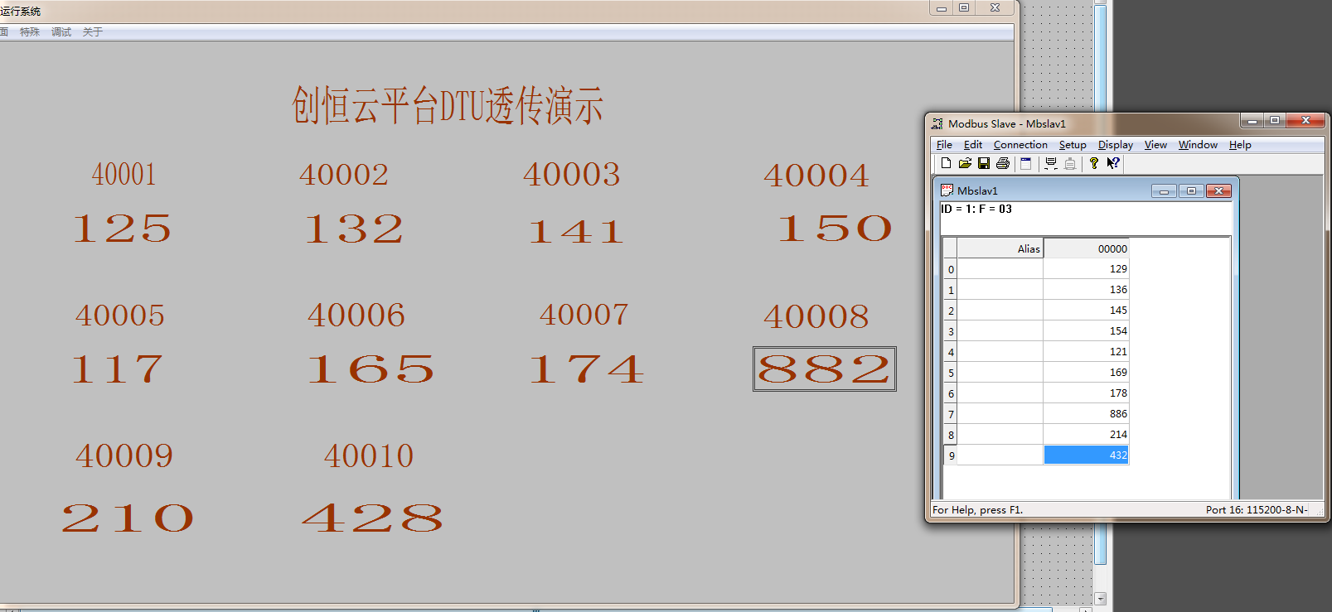The height and width of the screenshot is (612, 1332).
Task: Click the window definition toolbar icon
Action: tap(1026, 164)
